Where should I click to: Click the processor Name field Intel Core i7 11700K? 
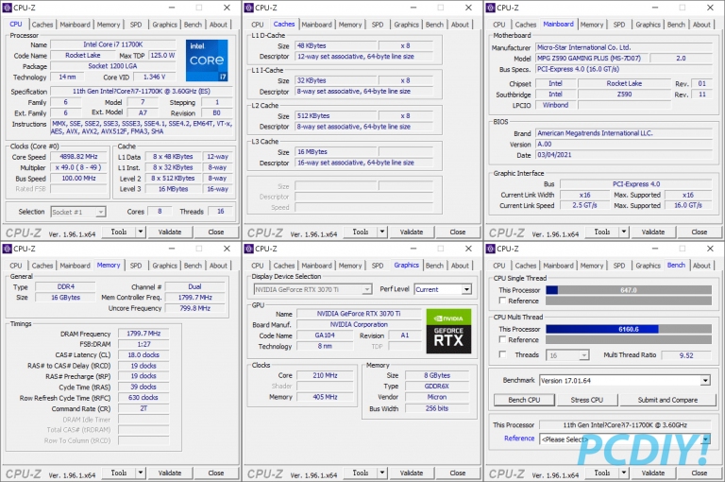click(x=113, y=44)
